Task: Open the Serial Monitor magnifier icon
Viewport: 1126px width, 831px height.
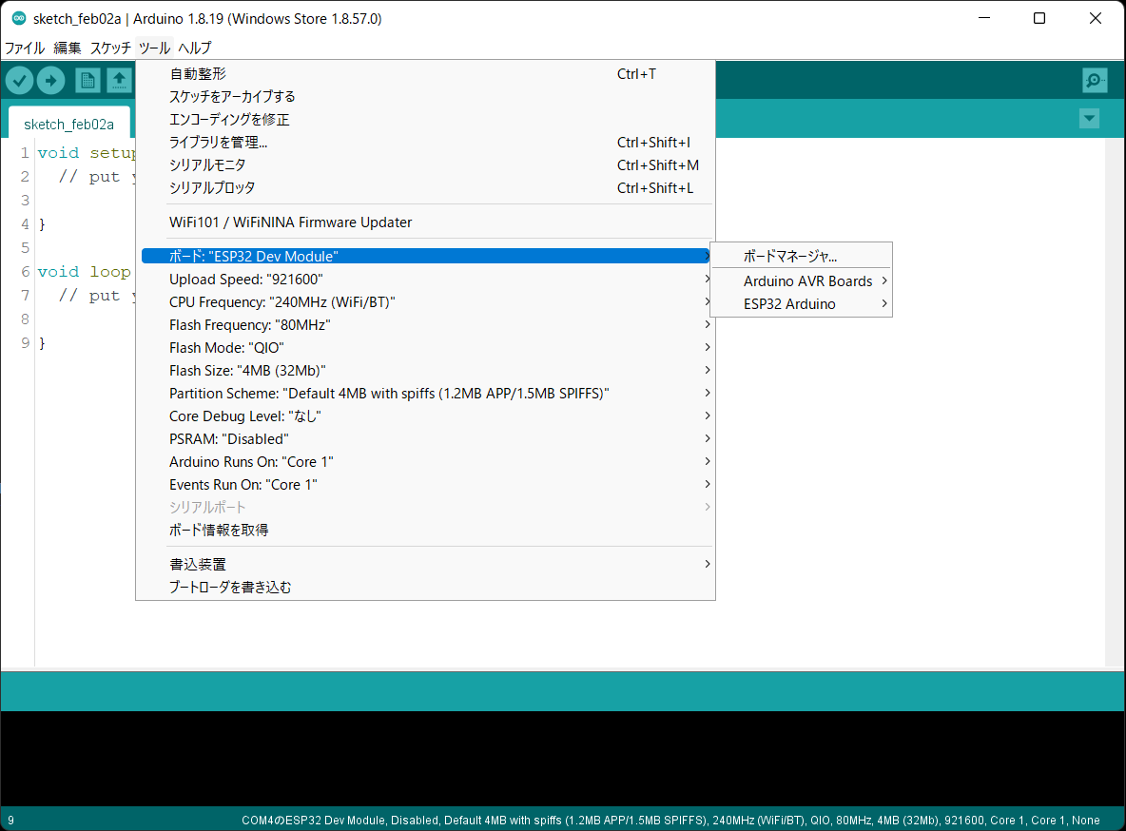Action: click(x=1094, y=80)
